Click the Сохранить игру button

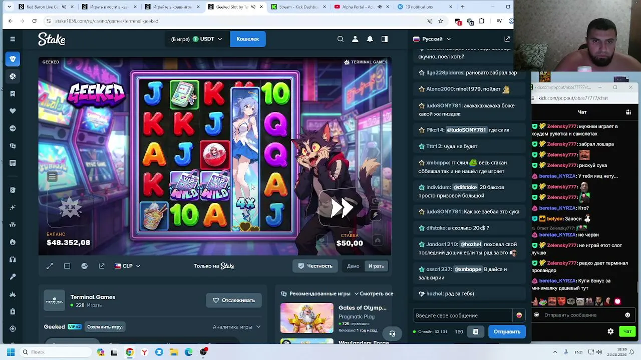coord(105,327)
